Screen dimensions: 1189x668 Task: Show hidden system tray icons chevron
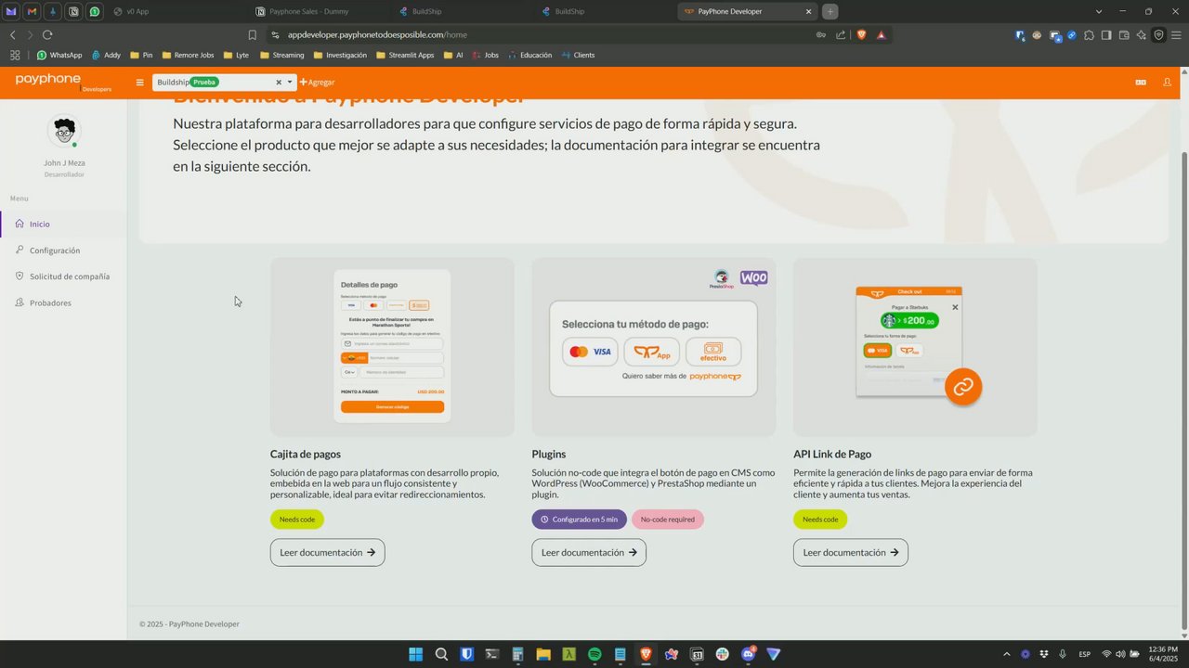[1006, 654]
